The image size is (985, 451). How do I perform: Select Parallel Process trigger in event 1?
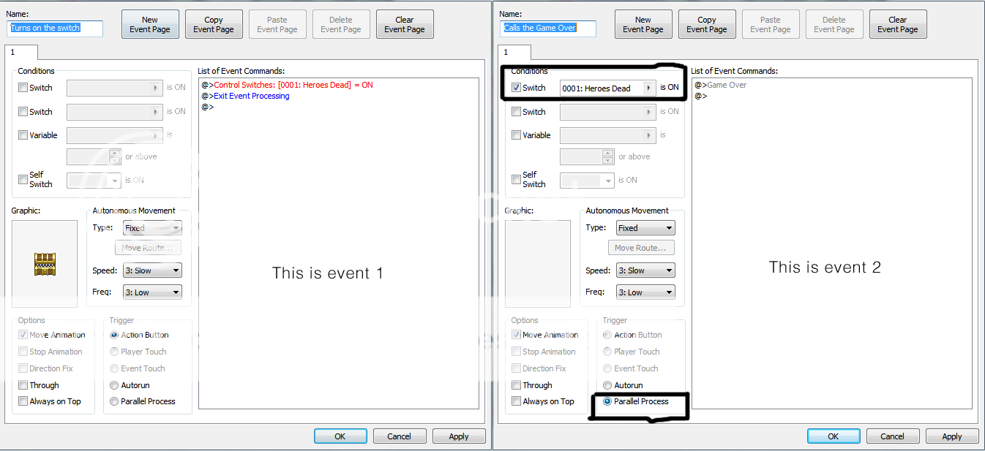(x=114, y=401)
